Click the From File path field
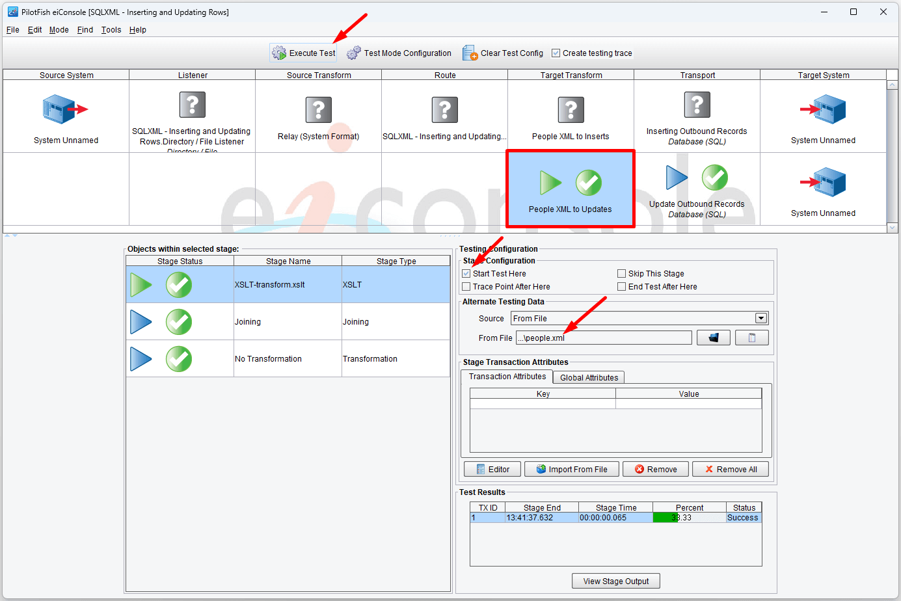Image resolution: width=901 pixels, height=601 pixels. tap(604, 338)
